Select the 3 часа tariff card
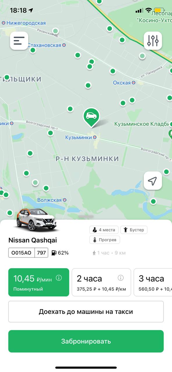The width and height of the screenshot is (172, 372). pyautogui.click(x=153, y=282)
